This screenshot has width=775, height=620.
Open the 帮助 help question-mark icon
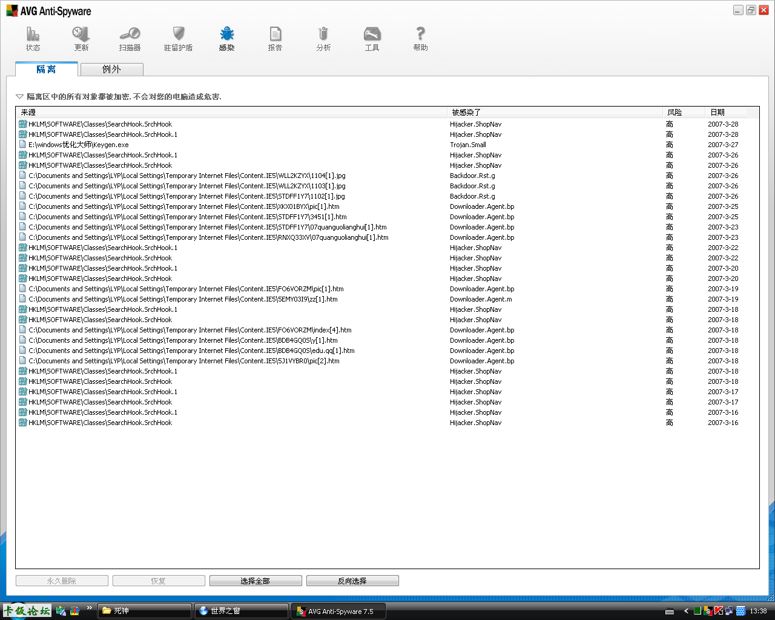(x=420, y=38)
